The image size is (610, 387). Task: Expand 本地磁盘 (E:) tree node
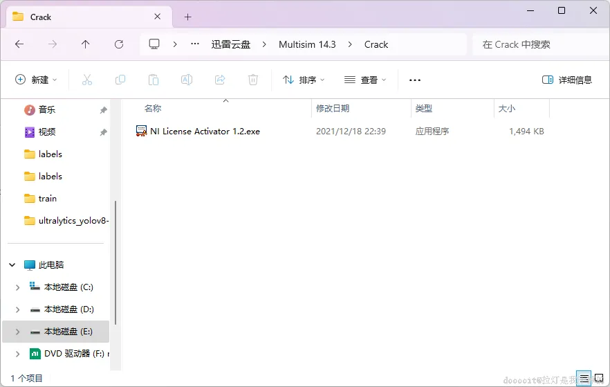click(x=17, y=332)
